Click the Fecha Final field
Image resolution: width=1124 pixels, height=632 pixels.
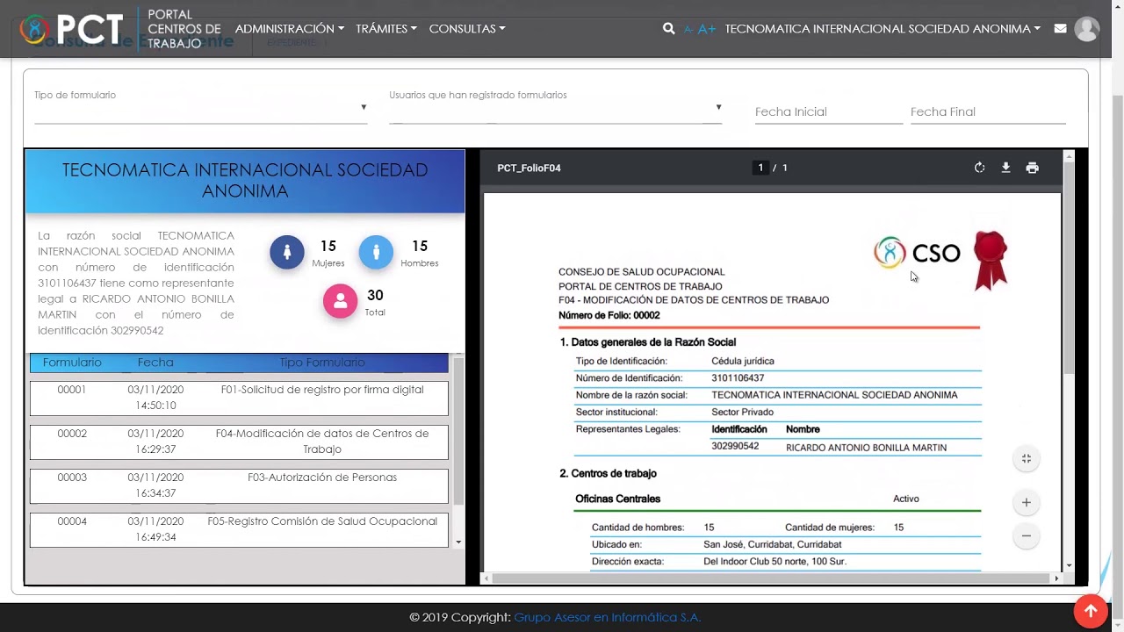coord(988,112)
